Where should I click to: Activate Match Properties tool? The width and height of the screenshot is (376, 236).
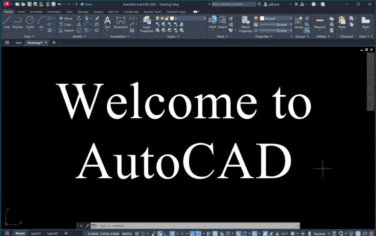click(x=246, y=24)
